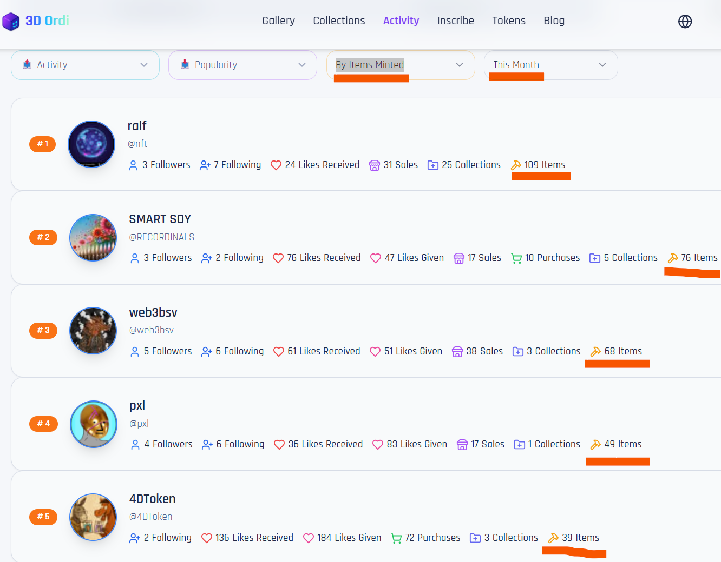The height and width of the screenshot is (562, 721).
Task: Click the 3D Ordi brand text
Action: click(47, 21)
